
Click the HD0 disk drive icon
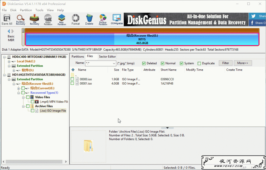point(9,57)
